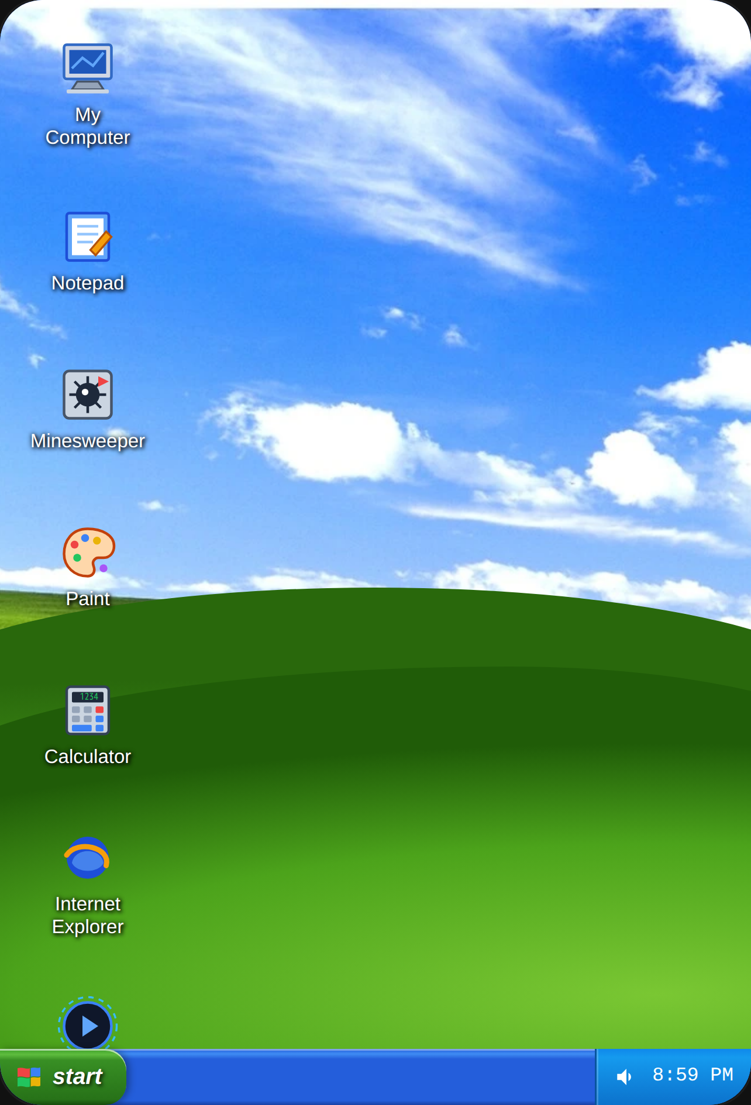Click the Internet Explorer label text

pos(88,915)
